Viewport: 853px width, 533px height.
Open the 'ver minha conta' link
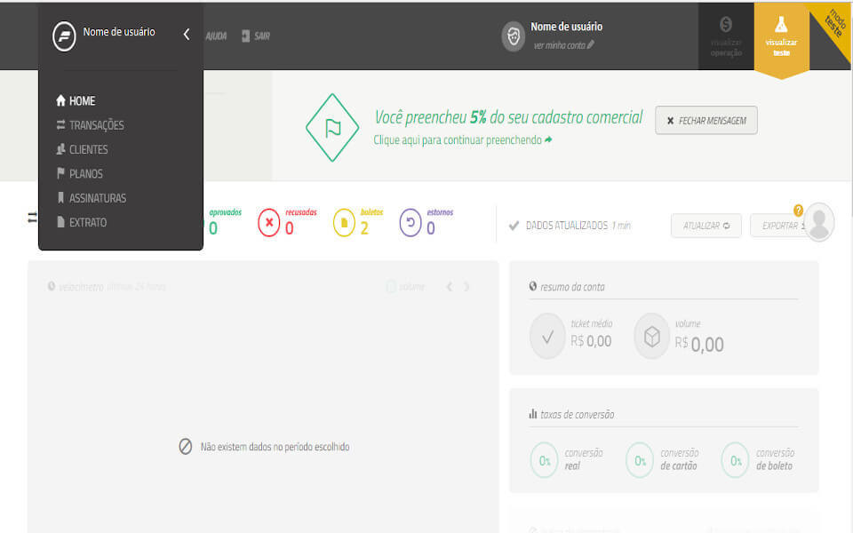pyautogui.click(x=563, y=45)
